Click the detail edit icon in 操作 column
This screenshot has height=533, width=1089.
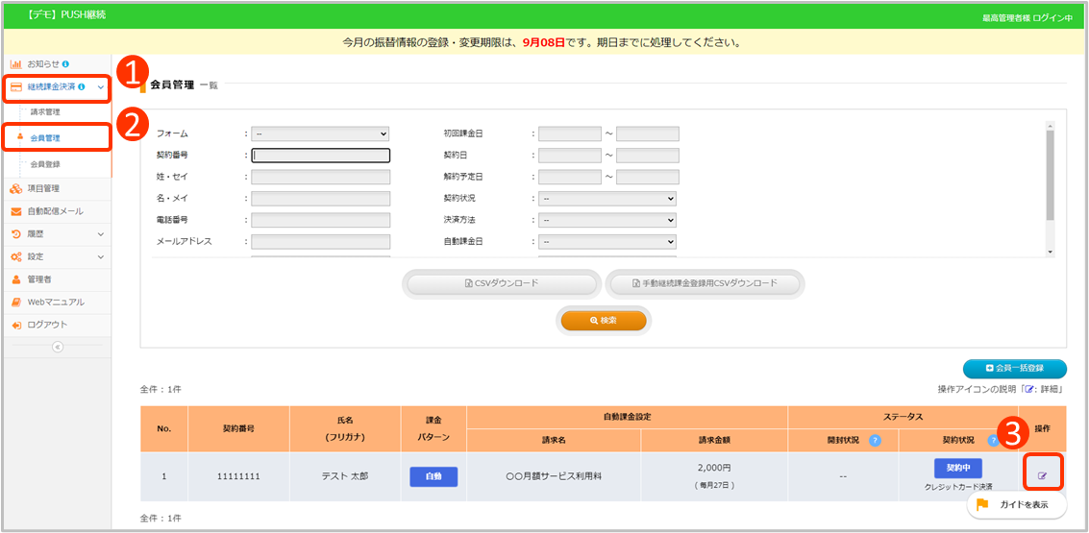tap(1042, 475)
